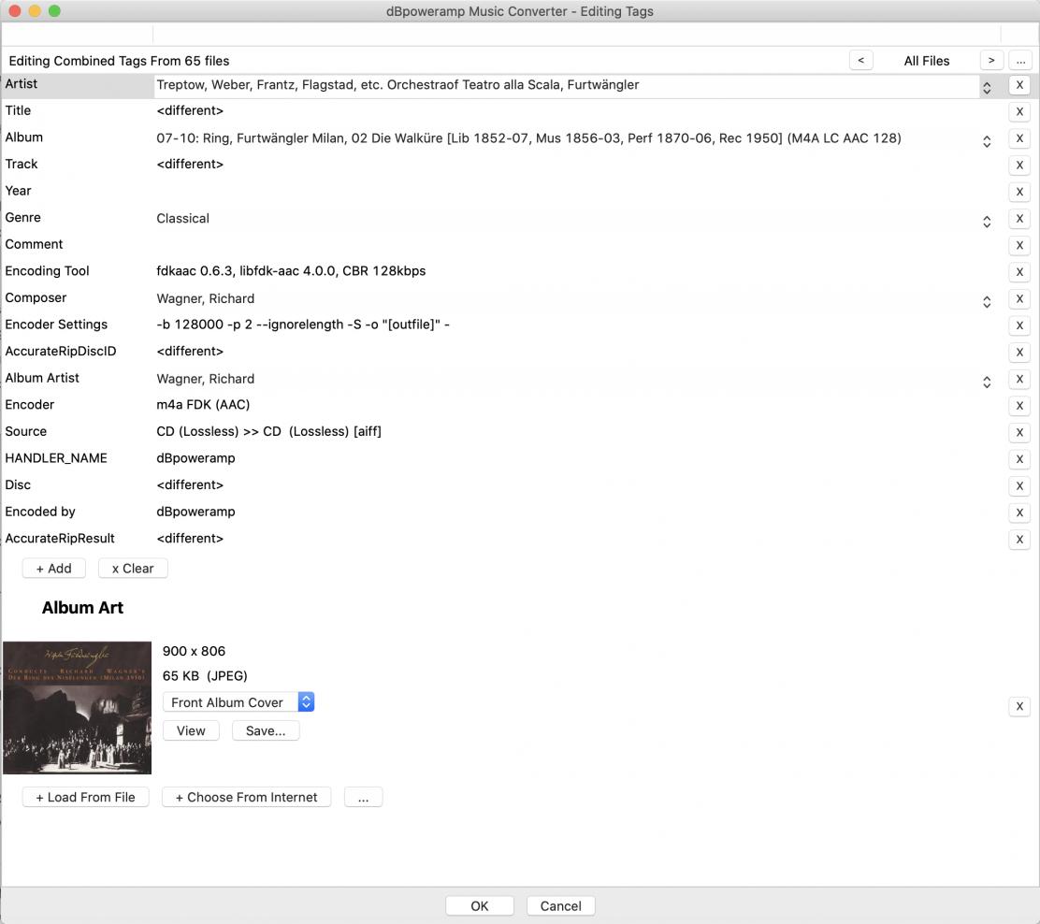The width and height of the screenshot is (1040, 924).
Task: Remove the AccurateRipDiscID tag entry
Action: click(1018, 353)
